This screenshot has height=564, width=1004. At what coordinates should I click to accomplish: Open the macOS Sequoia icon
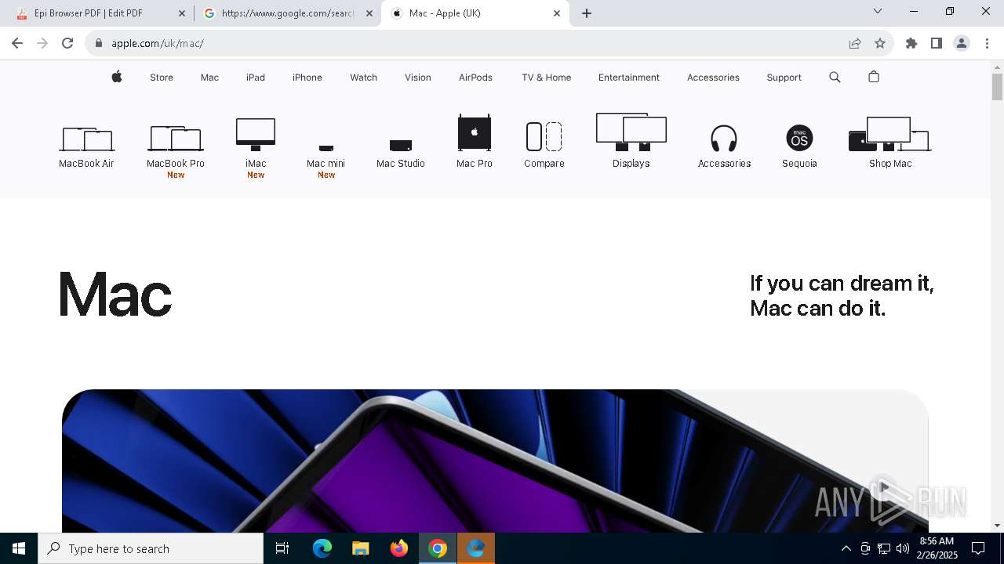tap(799, 138)
